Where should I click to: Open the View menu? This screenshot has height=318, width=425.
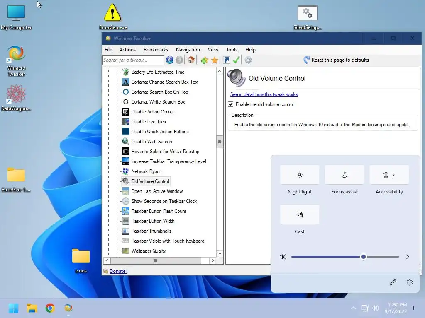tap(213, 50)
